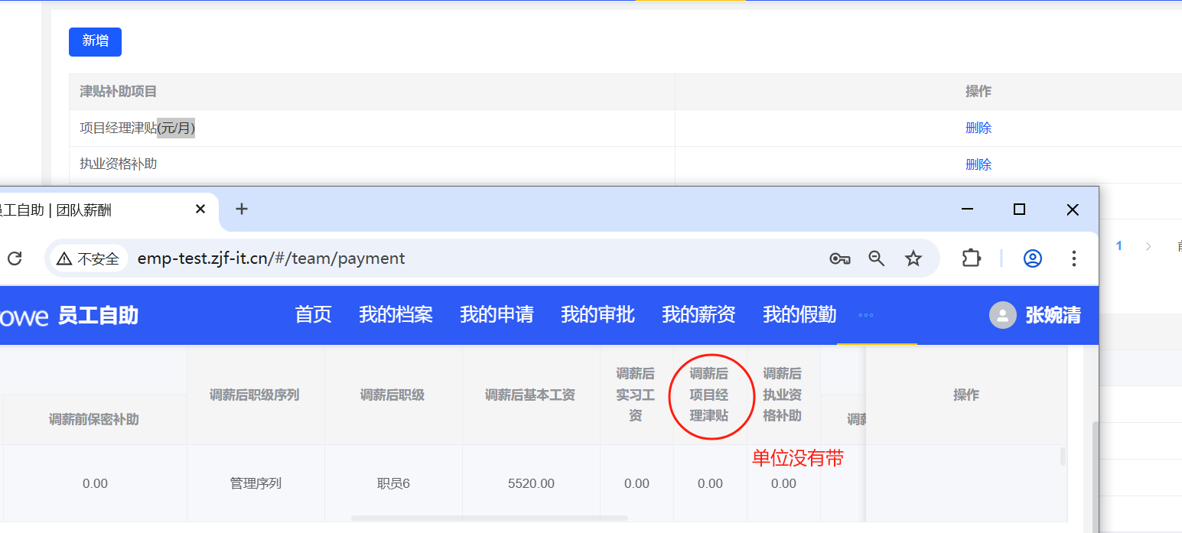Open the zoom magnifier icon in the address bar
The height and width of the screenshot is (533, 1182).
[x=877, y=258]
